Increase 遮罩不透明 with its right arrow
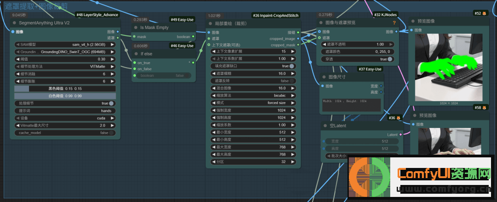Image resolution: width=497 pixels, height=202 pixels. click(x=391, y=44)
